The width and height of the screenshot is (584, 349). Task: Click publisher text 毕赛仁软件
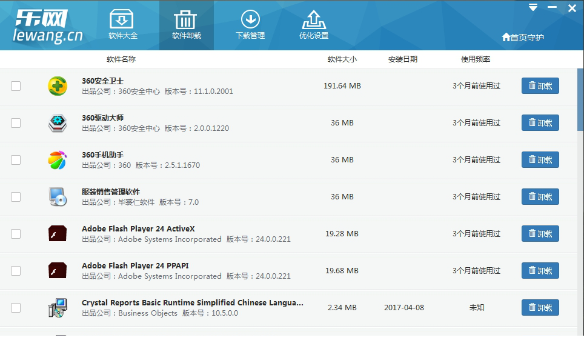click(x=136, y=202)
